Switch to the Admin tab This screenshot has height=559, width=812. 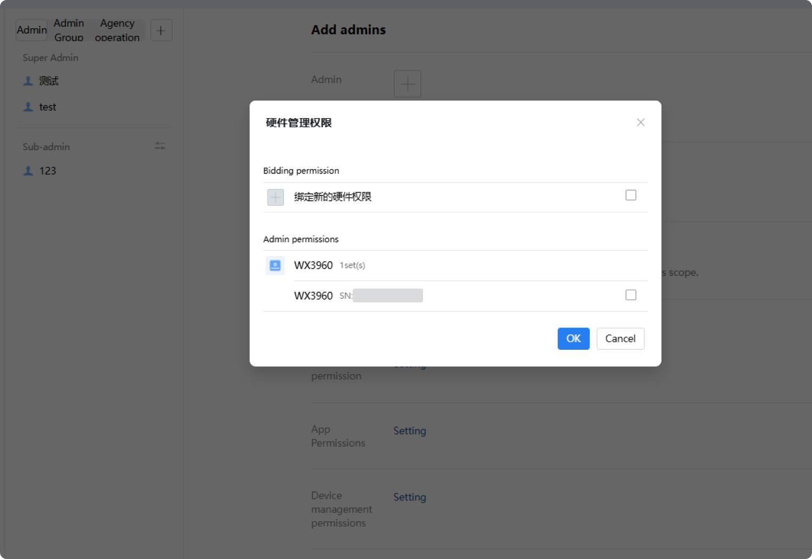click(31, 30)
